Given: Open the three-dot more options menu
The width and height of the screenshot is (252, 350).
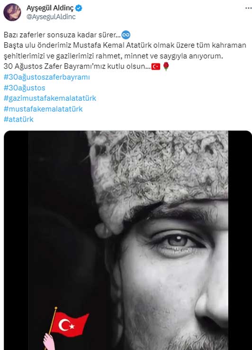Looking at the screenshot, I should coord(248,8).
